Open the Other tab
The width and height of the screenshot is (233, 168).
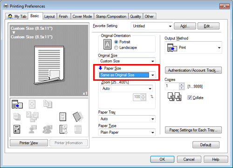click(x=149, y=16)
